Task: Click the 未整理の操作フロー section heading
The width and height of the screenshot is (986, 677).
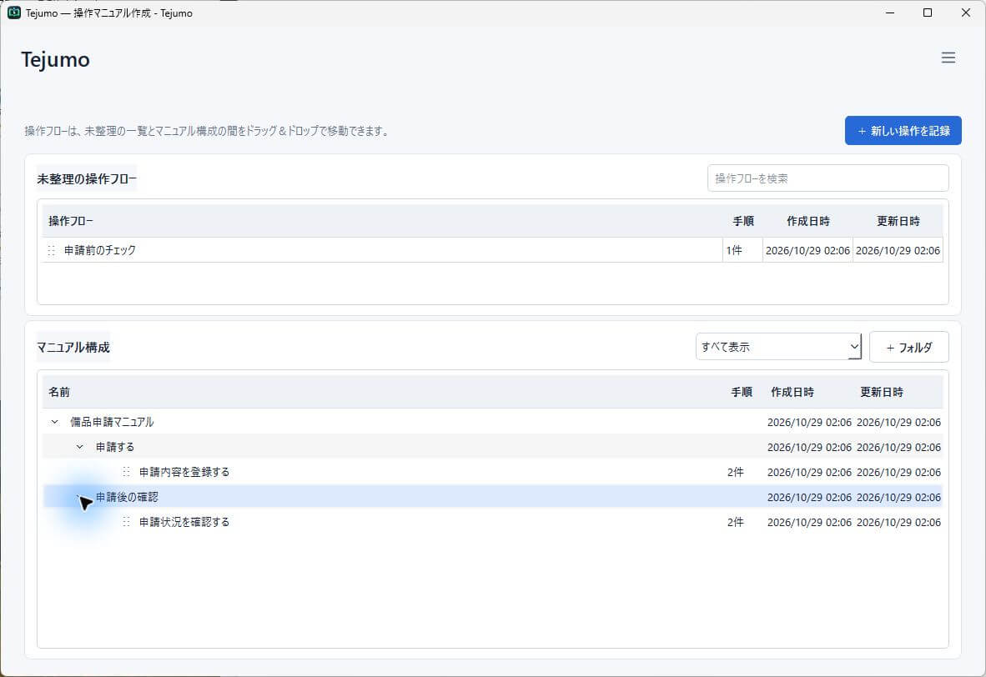Action: click(x=87, y=179)
